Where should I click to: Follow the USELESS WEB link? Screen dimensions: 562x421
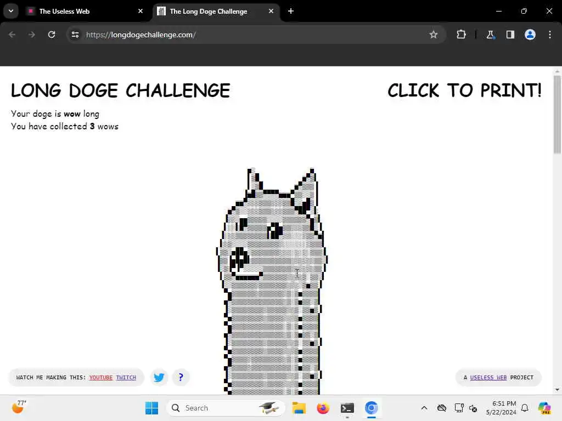click(x=488, y=377)
